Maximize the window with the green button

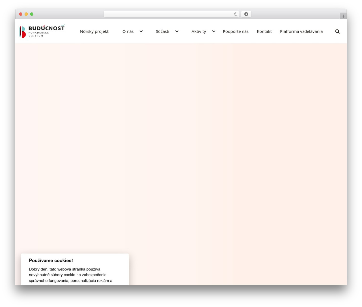click(32, 14)
